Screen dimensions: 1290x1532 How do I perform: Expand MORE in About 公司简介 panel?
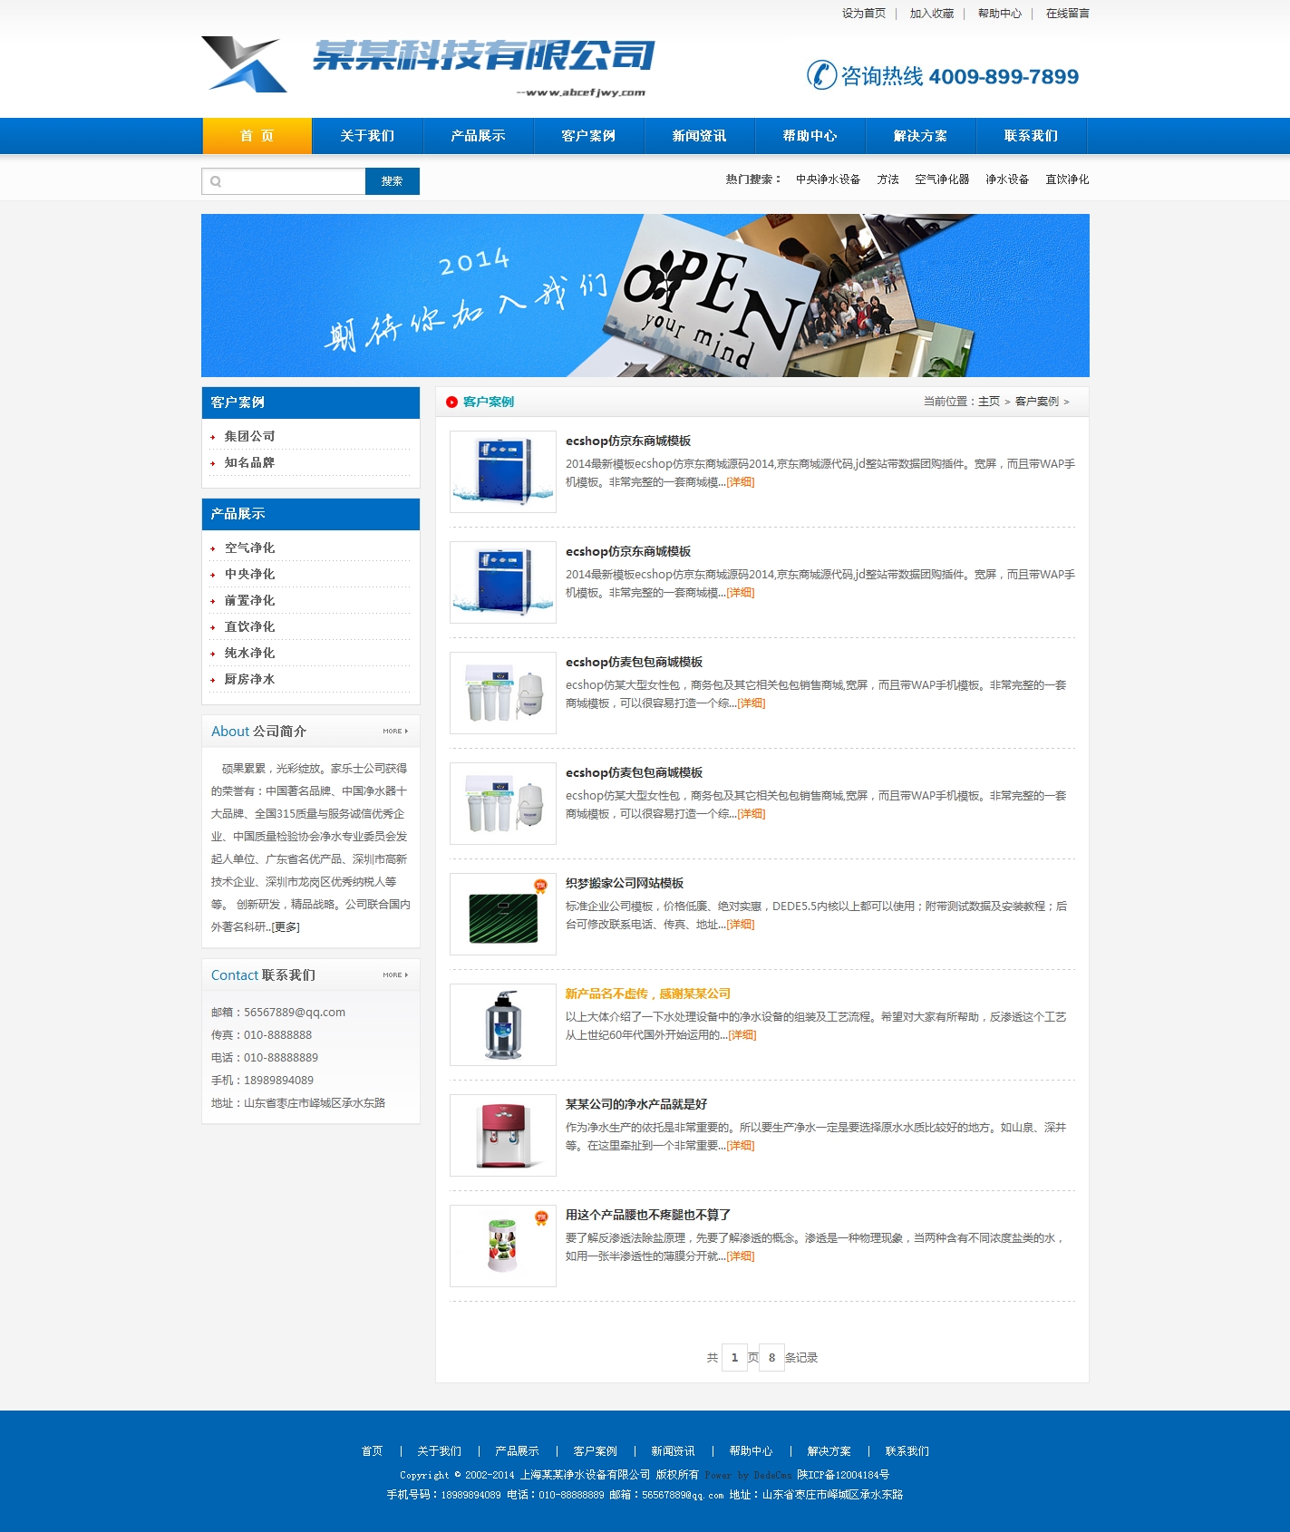[x=395, y=731]
